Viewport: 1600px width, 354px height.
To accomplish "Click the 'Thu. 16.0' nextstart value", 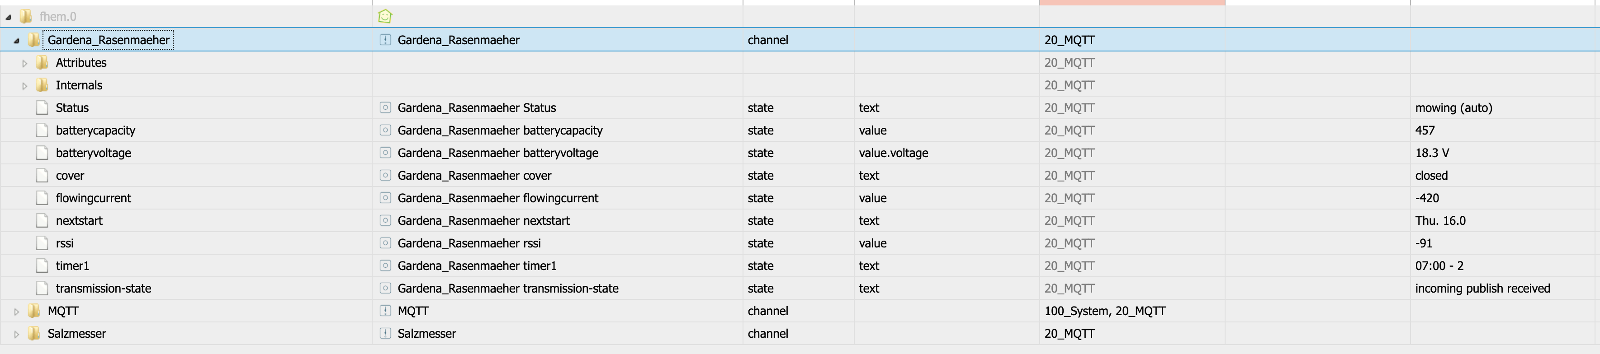I will [x=1440, y=221].
